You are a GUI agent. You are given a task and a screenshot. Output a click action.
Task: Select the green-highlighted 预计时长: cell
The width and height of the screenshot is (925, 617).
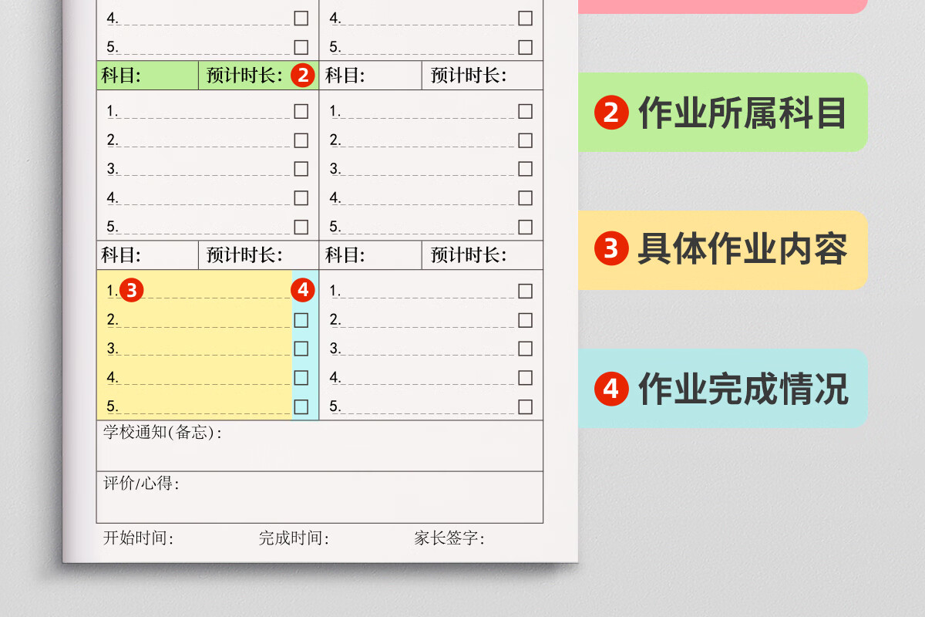pos(258,76)
